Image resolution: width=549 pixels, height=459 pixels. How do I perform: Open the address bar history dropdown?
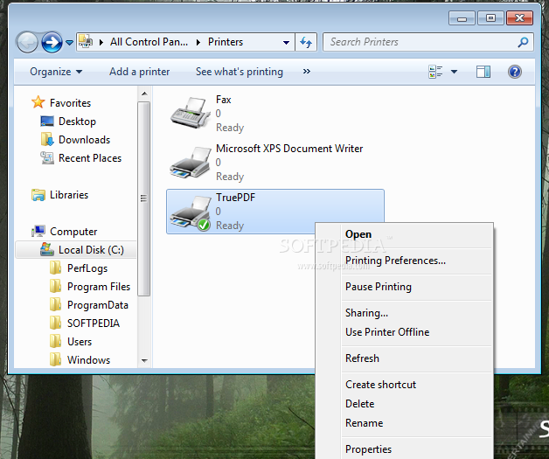(286, 42)
